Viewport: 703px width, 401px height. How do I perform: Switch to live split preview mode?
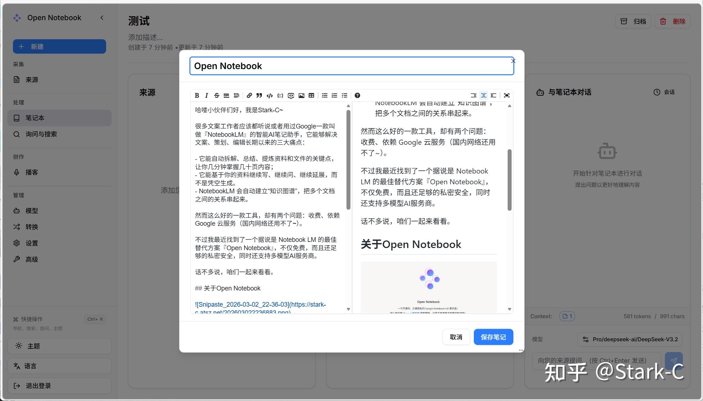(x=484, y=95)
